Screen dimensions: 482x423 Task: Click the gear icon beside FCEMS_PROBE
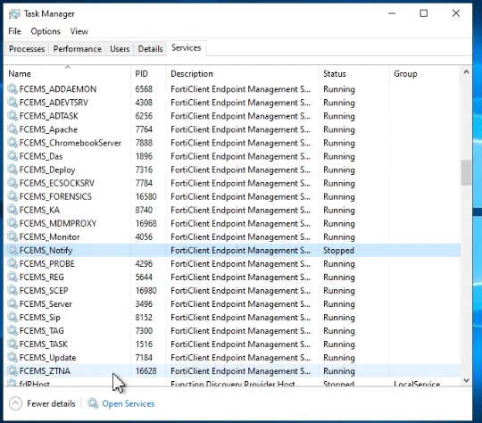point(12,264)
